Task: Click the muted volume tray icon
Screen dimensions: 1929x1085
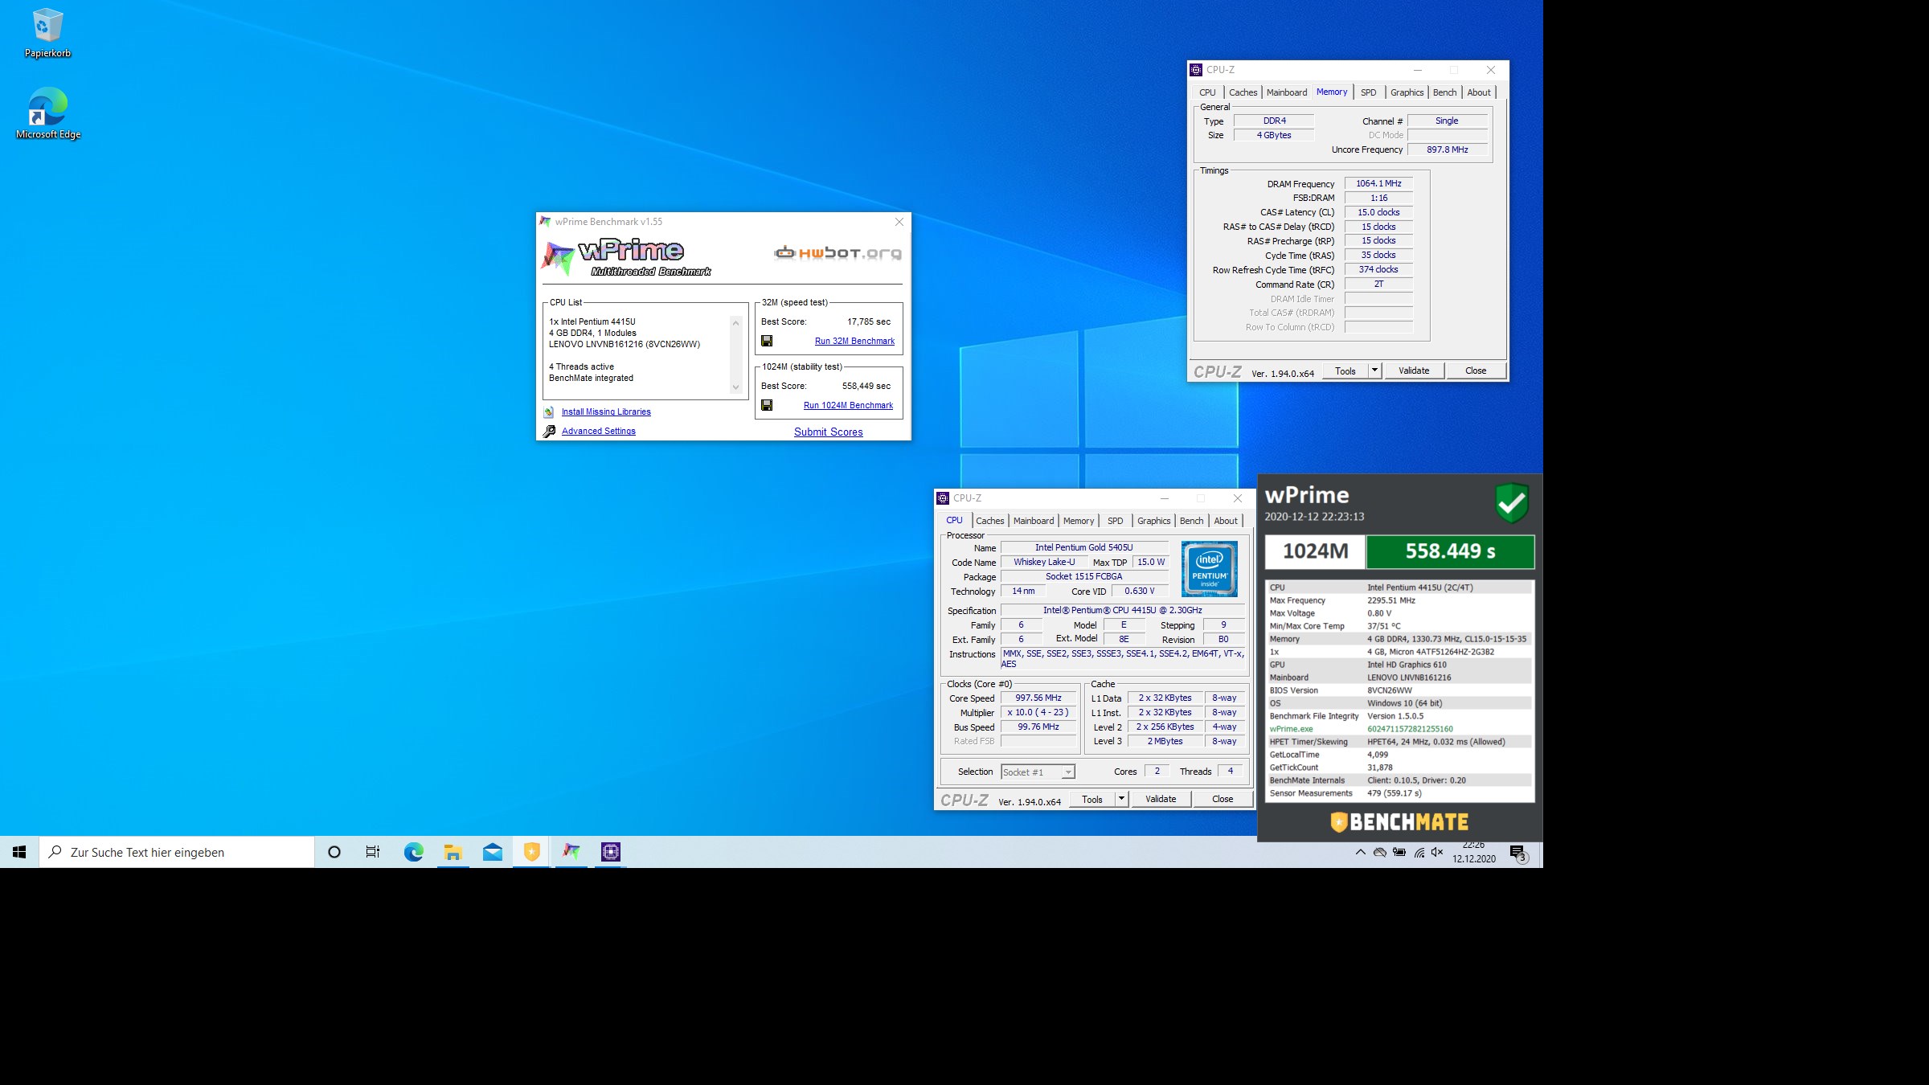Action: coord(1437,852)
